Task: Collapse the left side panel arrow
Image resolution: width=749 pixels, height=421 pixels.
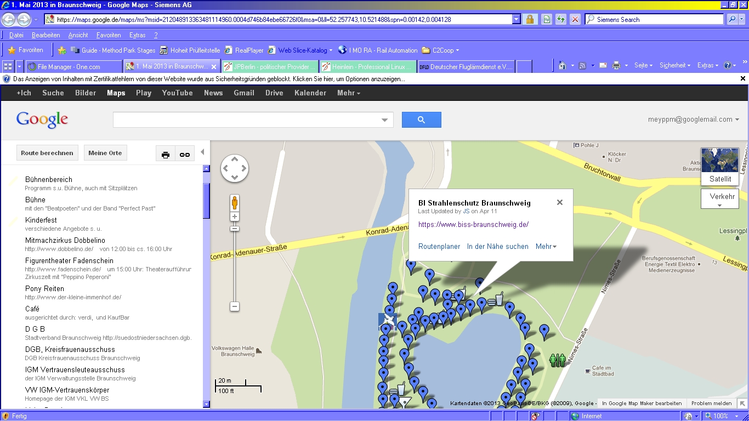Action: pyautogui.click(x=202, y=152)
